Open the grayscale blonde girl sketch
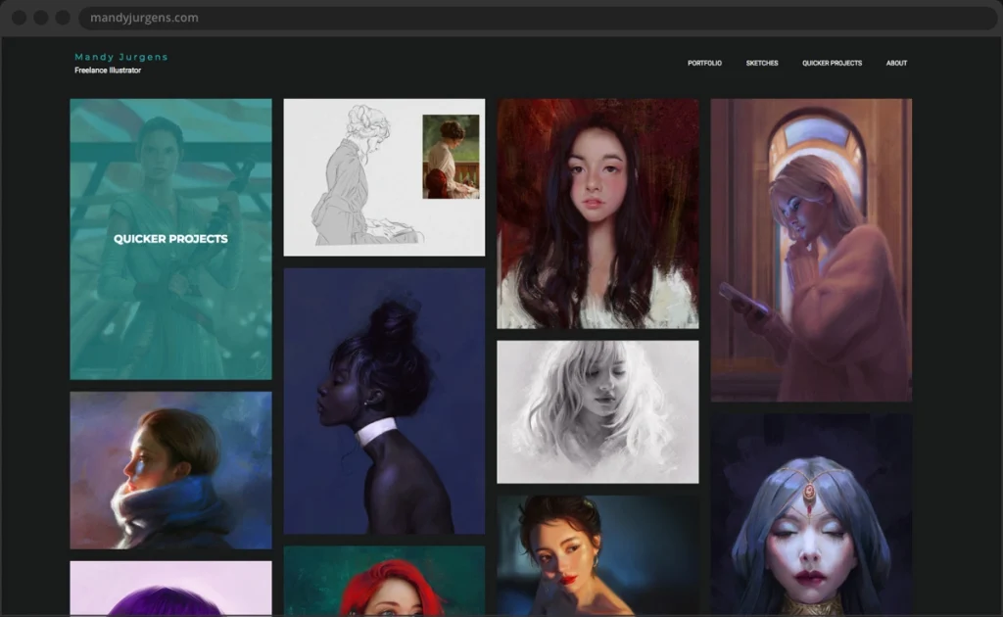Viewport: 1003px width, 617px height. pos(597,412)
